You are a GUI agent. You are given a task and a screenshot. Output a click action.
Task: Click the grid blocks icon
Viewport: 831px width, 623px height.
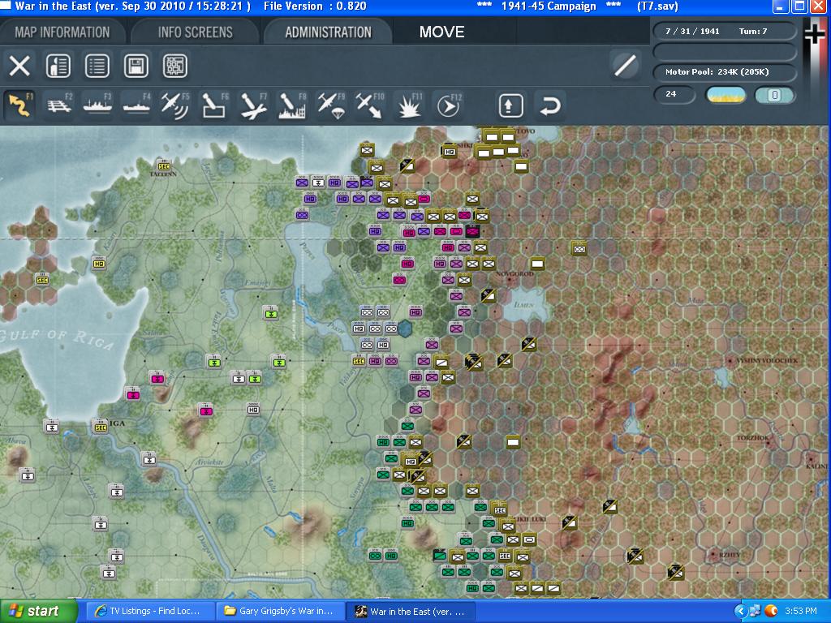tap(175, 67)
